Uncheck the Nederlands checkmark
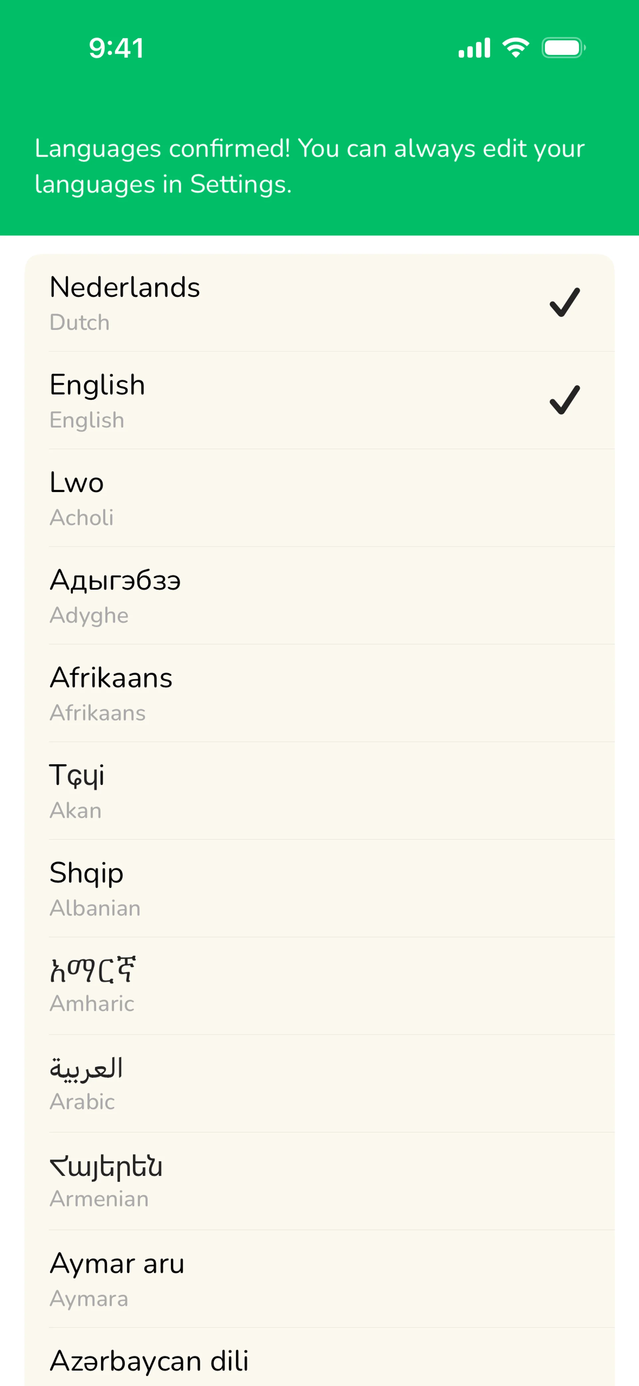639x1386 pixels. 564,302
